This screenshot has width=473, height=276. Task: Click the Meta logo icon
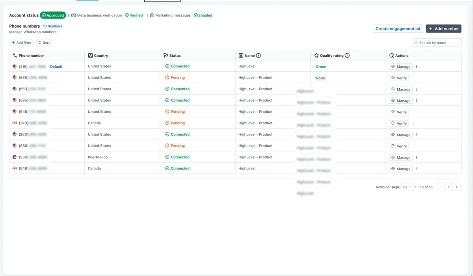(x=73, y=15)
